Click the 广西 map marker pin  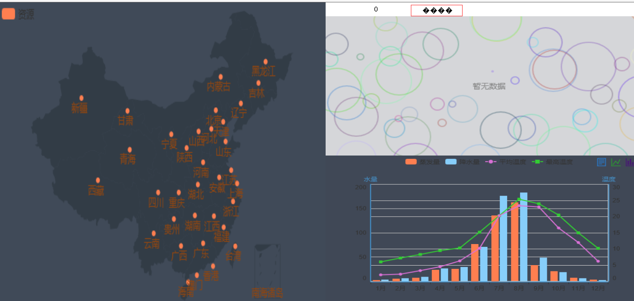pos(181,246)
